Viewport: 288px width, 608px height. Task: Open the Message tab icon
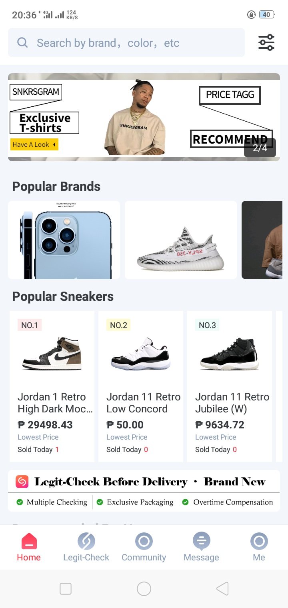pyautogui.click(x=201, y=542)
